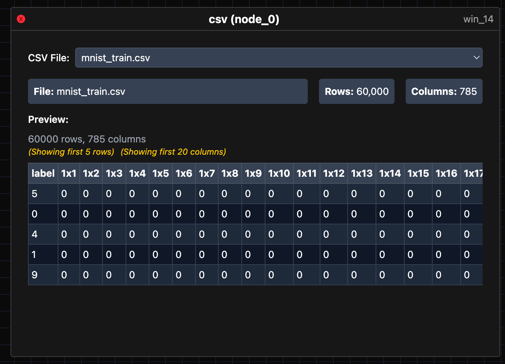Select the 1x13 column header
Viewport: 505px width, 364px height.
[x=362, y=173]
